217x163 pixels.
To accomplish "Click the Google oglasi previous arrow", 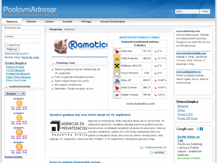I will coord(198,129).
